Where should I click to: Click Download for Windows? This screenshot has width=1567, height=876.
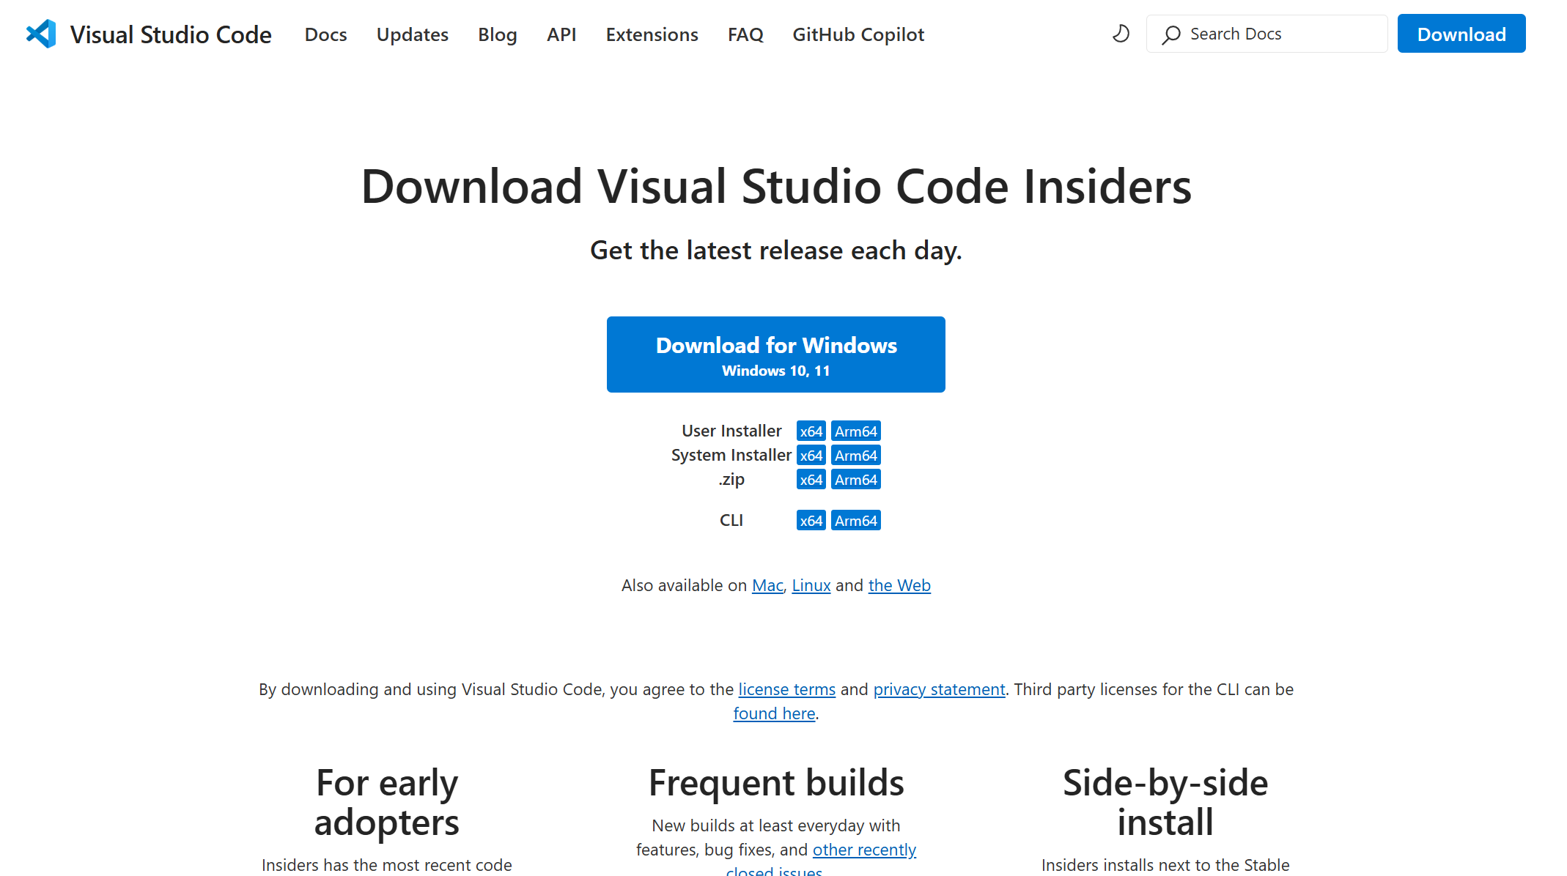tap(776, 354)
